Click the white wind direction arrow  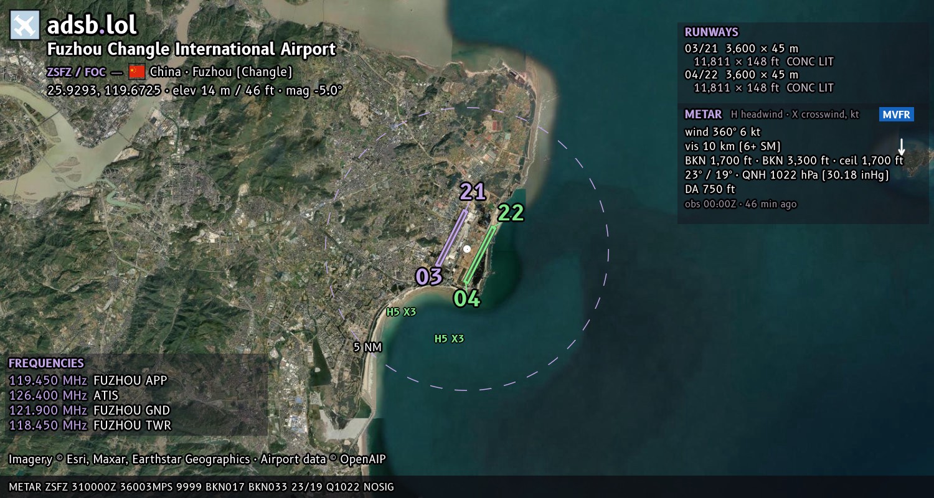tap(901, 147)
